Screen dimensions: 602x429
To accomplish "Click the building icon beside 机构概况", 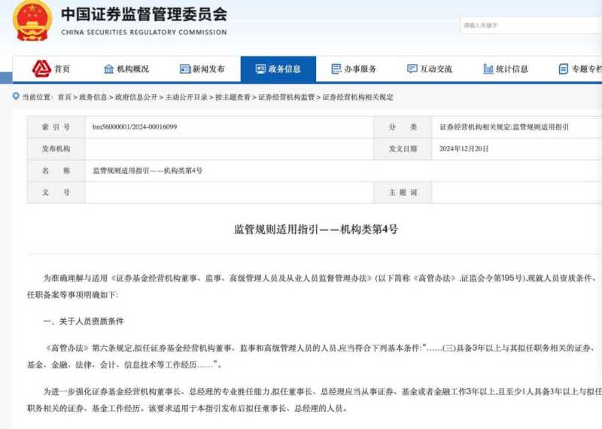I will [108, 69].
